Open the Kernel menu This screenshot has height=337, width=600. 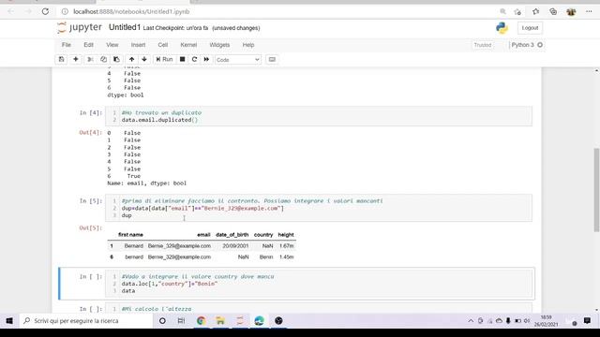coord(188,45)
